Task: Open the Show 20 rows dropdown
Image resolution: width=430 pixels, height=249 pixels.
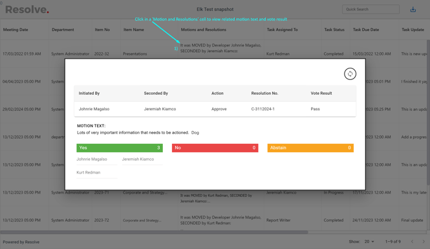Action: click(x=369, y=242)
